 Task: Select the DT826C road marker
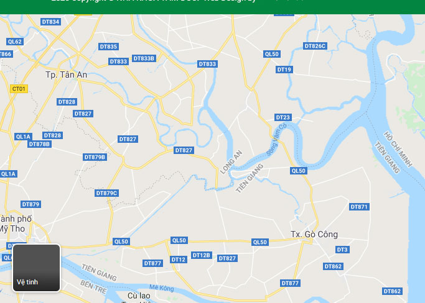click(x=315, y=46)
